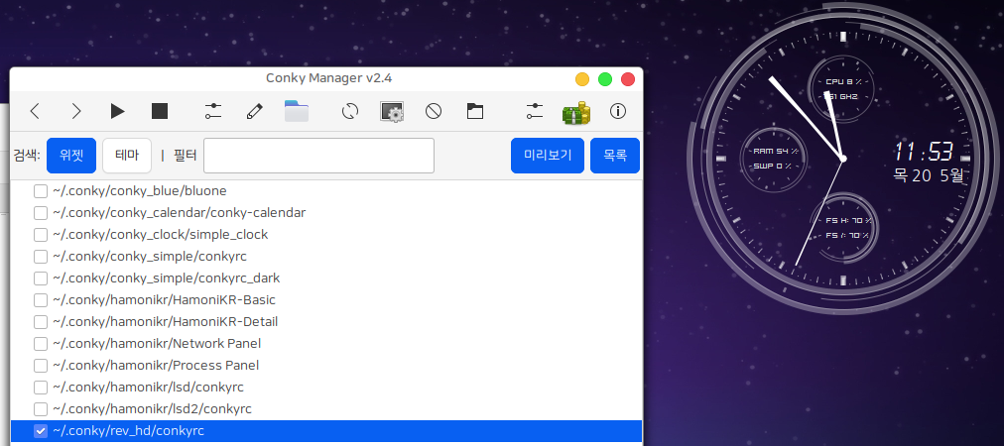Switch to the 테마 browse mode
Viewport: 1004px width, 446px height.
pos(127,156)
